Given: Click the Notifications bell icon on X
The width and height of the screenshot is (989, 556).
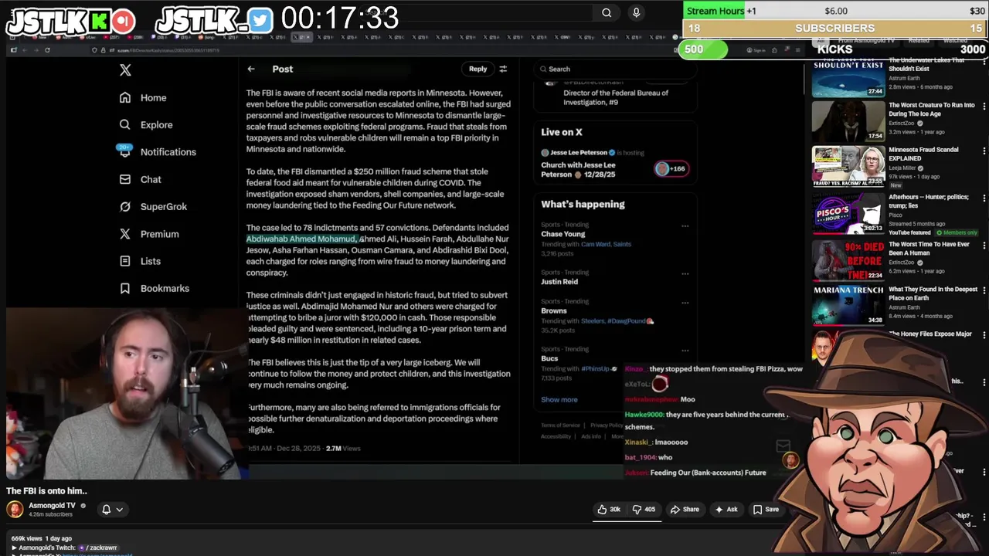Looking at the screenshot, I should tap(125, 152).
